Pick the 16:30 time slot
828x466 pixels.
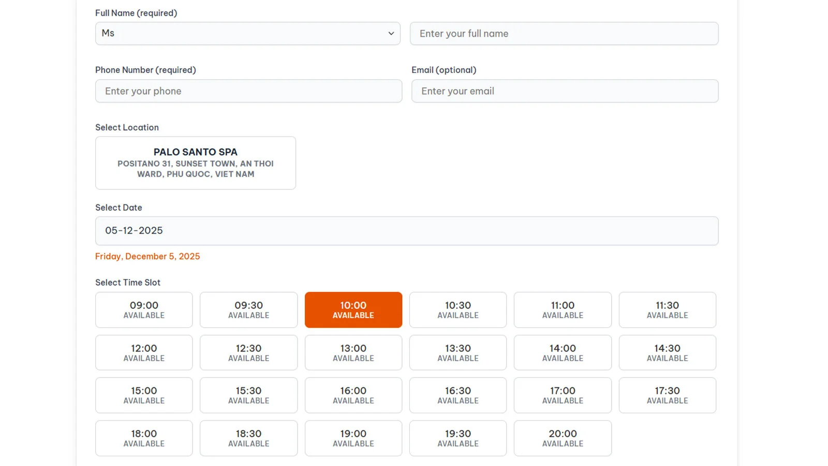[457, 395]
